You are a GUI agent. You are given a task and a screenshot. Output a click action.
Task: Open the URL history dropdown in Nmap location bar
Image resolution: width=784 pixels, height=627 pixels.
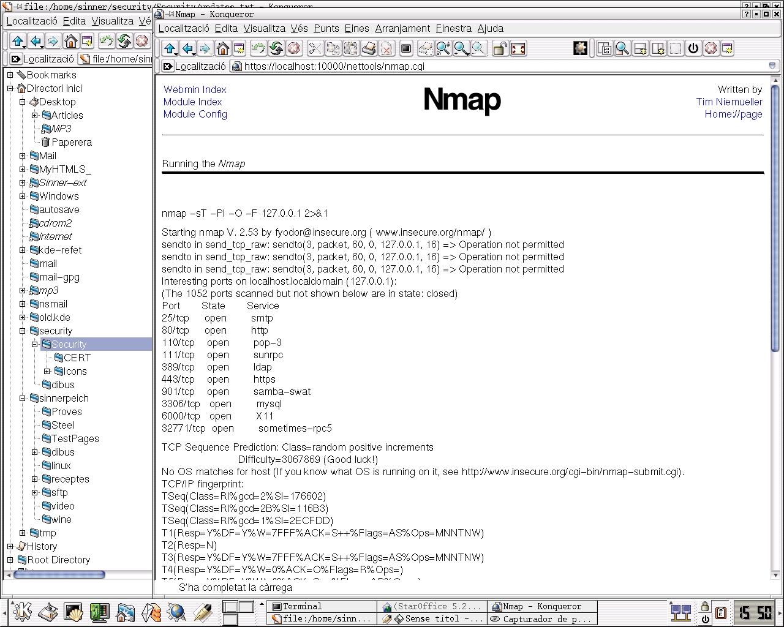tap(772, 66)
